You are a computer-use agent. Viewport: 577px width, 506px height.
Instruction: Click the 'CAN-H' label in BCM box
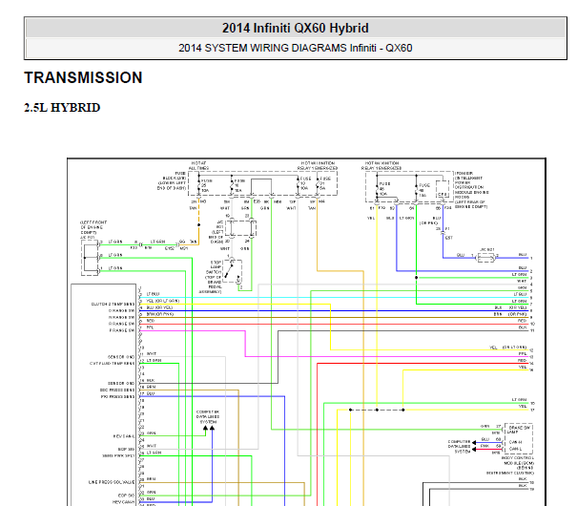(x=515, y=442)
